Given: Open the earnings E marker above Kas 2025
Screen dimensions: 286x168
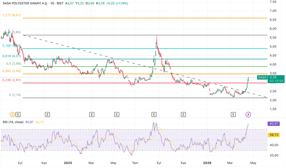Looking at the screenshot, I should coord(183,114).
